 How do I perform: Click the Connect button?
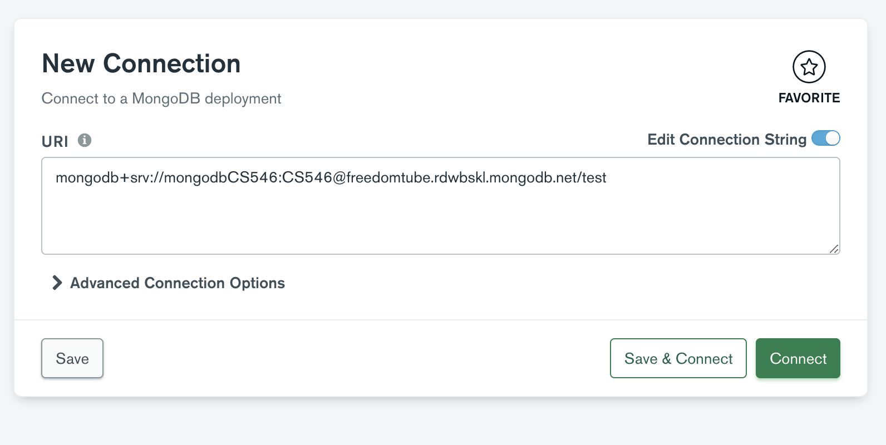(798, 358)
